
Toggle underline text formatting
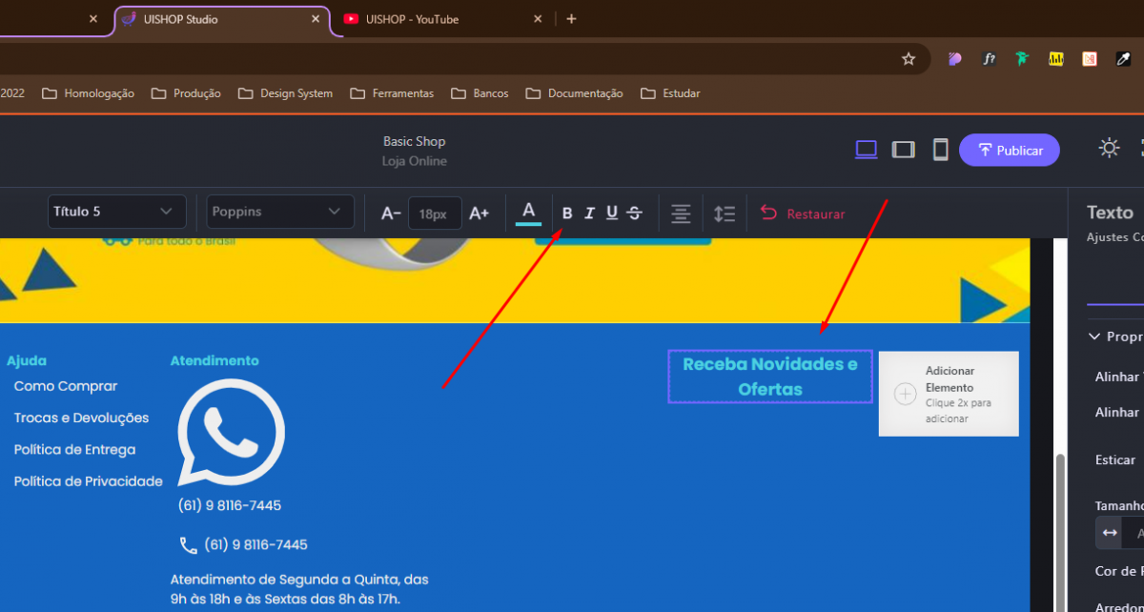612,214
